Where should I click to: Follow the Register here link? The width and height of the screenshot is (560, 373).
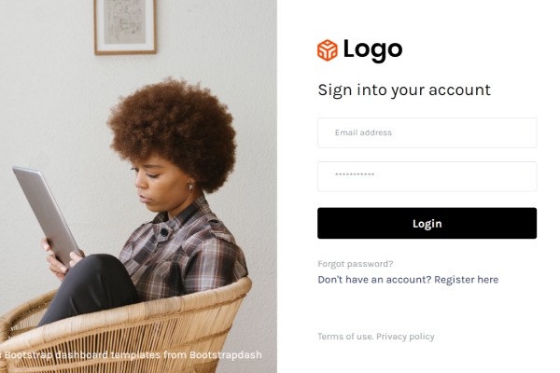(466, 280)
